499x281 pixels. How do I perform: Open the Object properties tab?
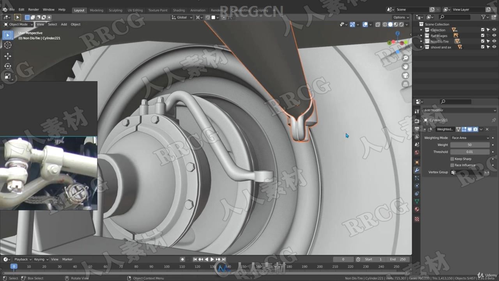click(417, 162)
